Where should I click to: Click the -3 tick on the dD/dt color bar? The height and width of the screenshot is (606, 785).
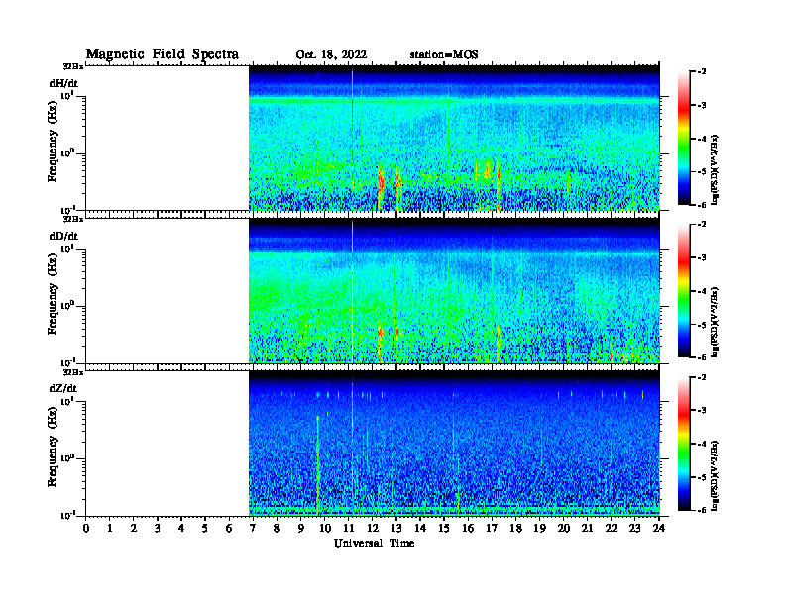pos(701,258)
